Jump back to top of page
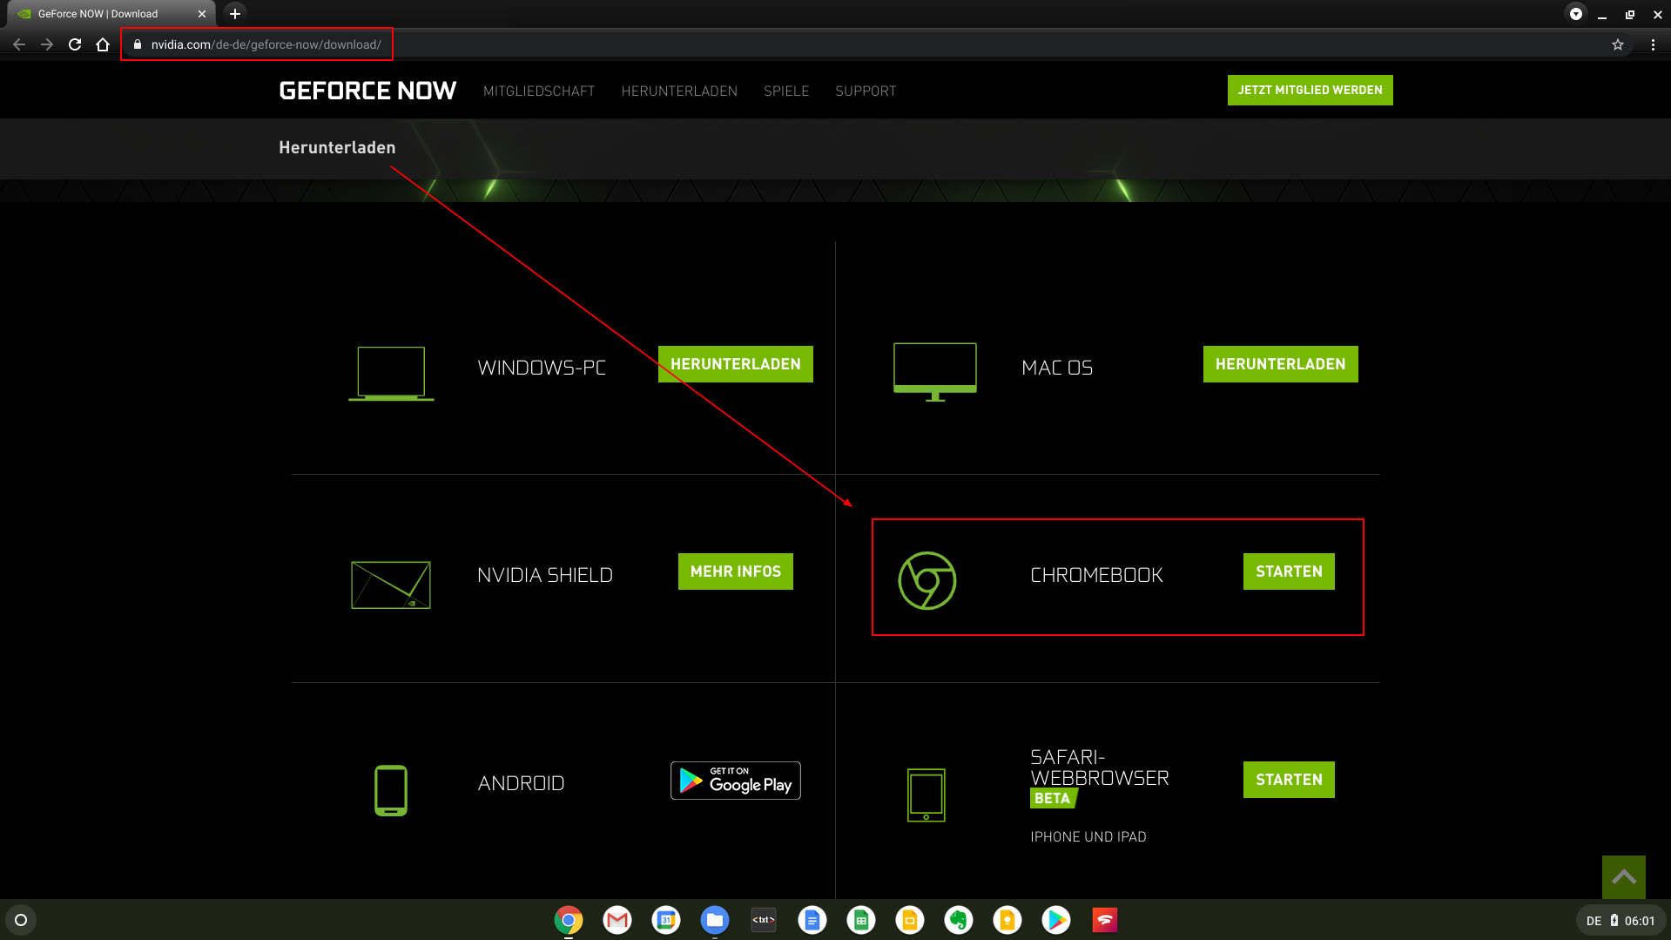Screen dimensions: 1671x940 pyautogui.click(x=1624, y=877)
